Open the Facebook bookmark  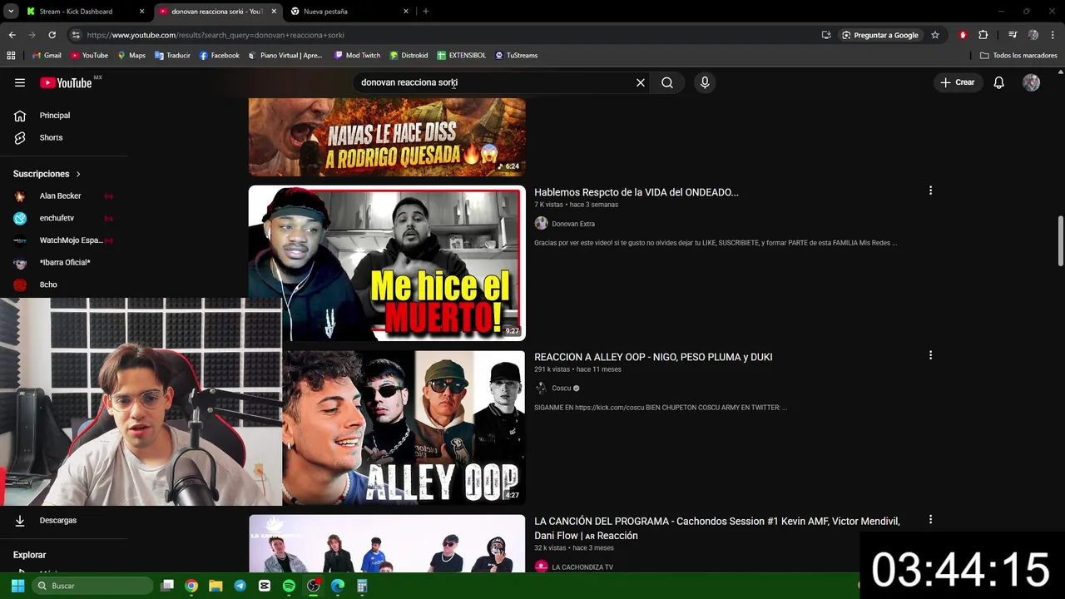coord(220,56)
